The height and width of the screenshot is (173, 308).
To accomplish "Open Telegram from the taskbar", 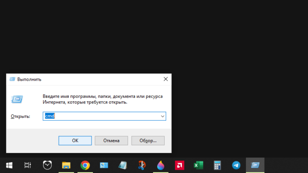I will (x=236, y=165).
